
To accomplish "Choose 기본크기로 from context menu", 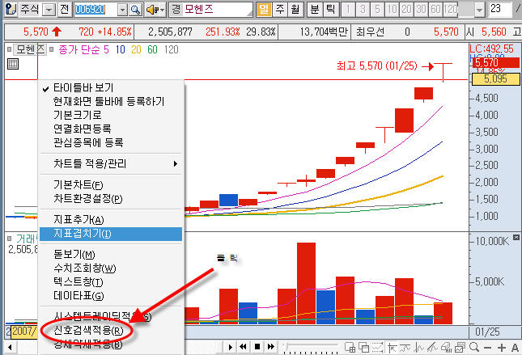I will click(x=111, y=115).
